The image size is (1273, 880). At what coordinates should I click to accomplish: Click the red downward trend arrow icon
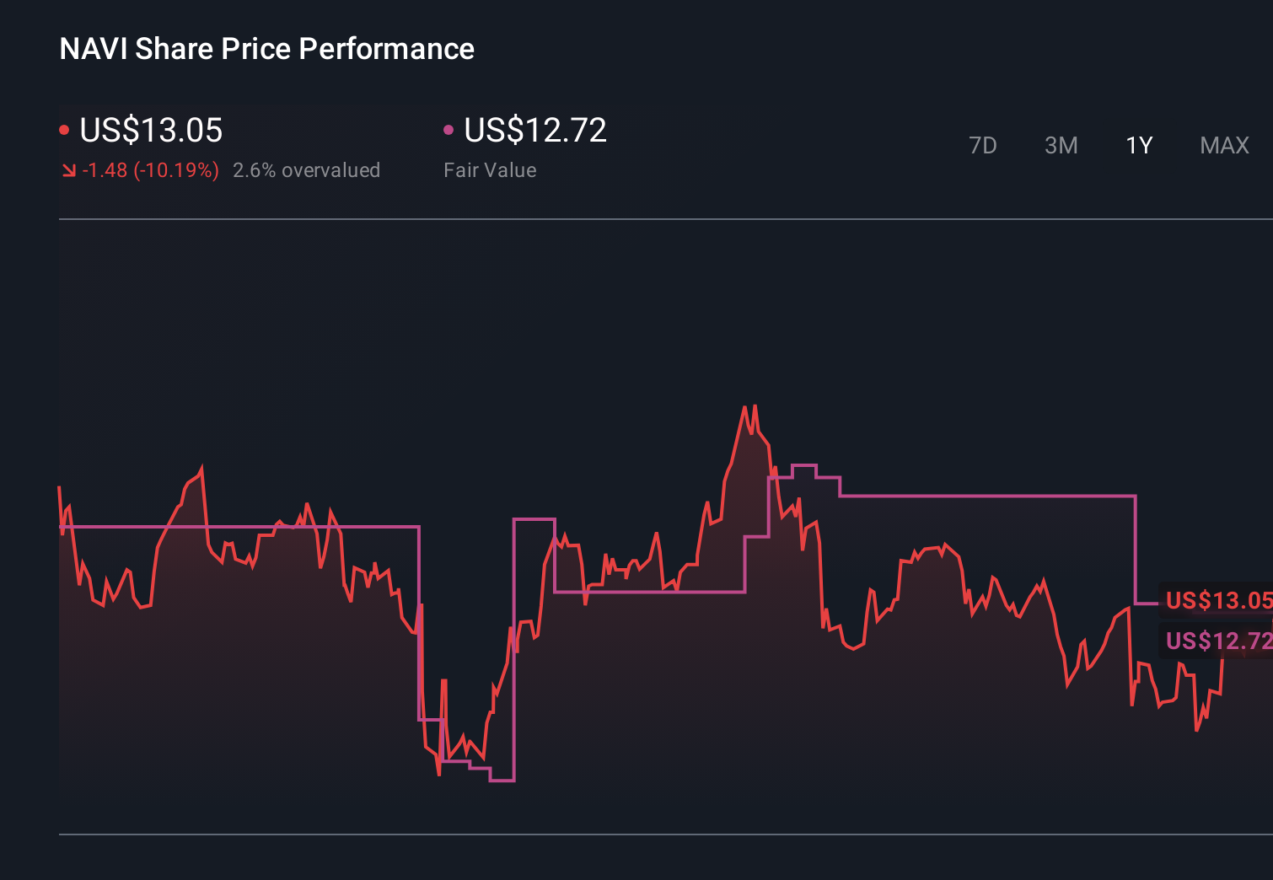click(69, 170)
